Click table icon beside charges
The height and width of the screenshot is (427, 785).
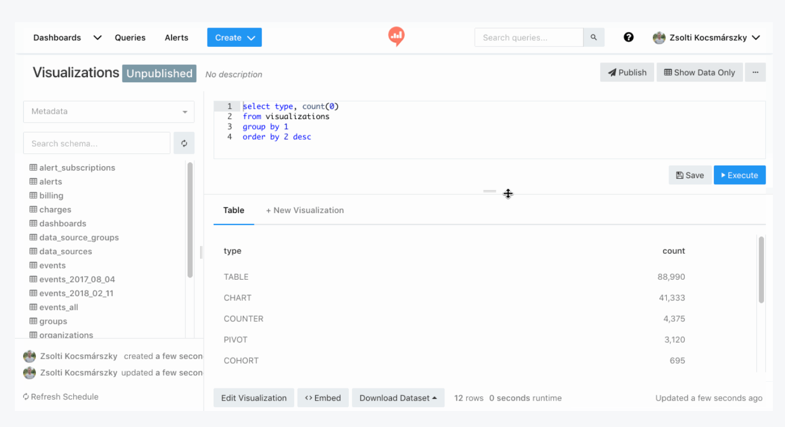pos(33,210)
